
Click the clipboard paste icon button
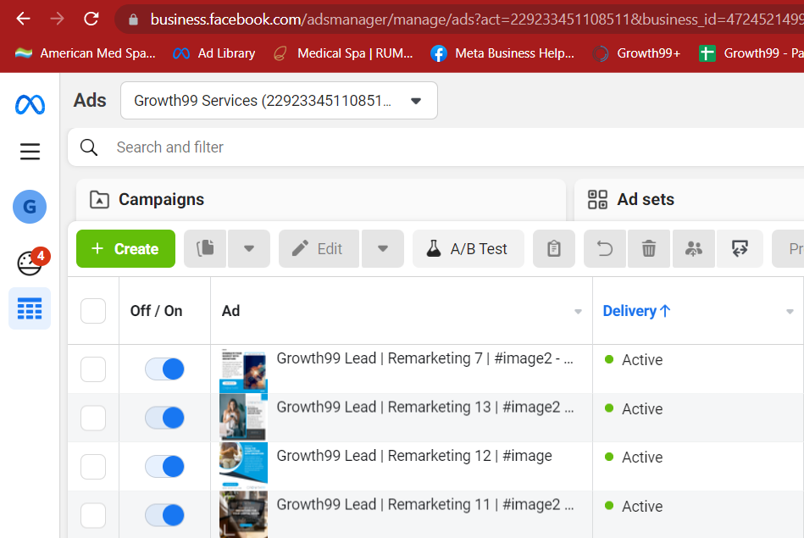[554, 249]
